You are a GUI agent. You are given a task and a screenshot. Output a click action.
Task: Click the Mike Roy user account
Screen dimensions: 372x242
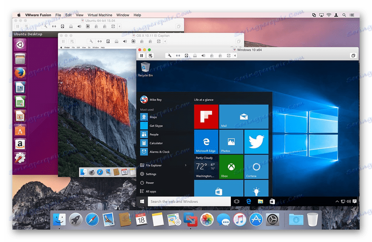point(151,100)
